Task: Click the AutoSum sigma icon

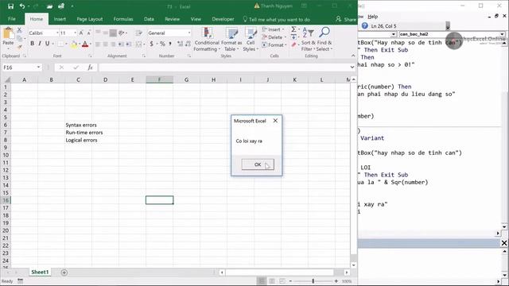Action: [293, 29]
